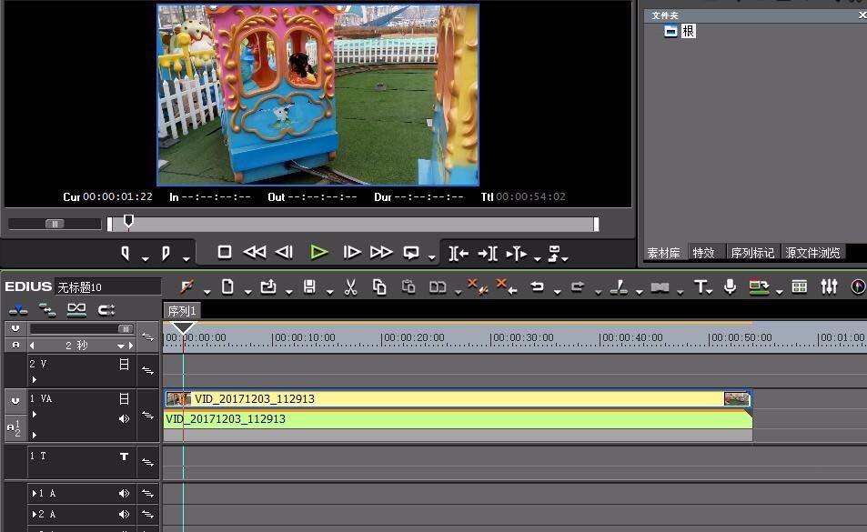The height and width of the screenshot is (532, 867).
Task: Step forward one frame
Action: tap(352, 252)
